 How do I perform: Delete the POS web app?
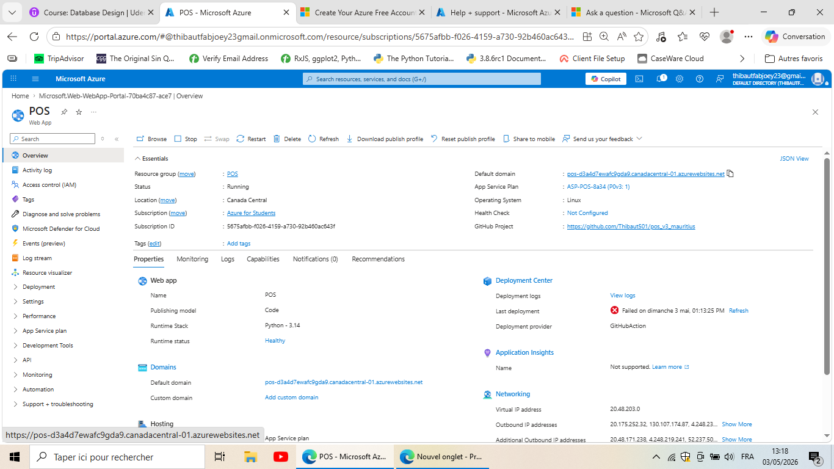point(287,139)
